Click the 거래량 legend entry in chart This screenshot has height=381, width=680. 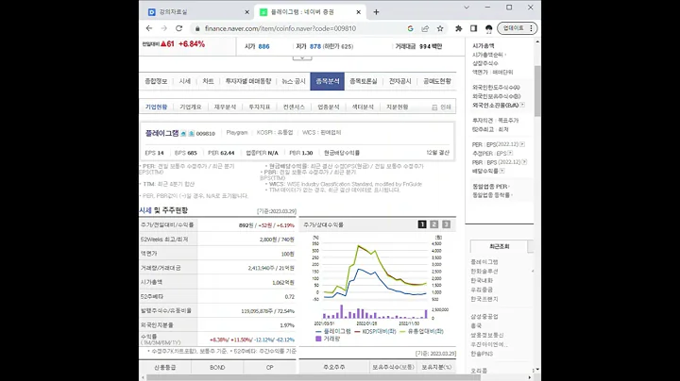pyautogui.click(x=329, y=339)
